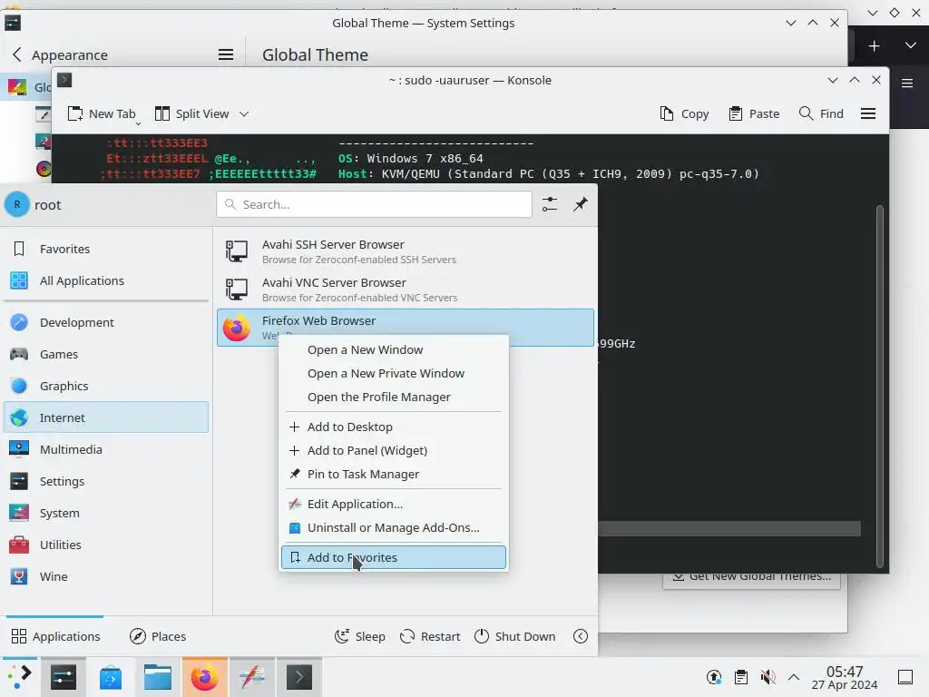Open the Utilities category
This screenshot has width=929, height=697.
(x=106, y=545)
